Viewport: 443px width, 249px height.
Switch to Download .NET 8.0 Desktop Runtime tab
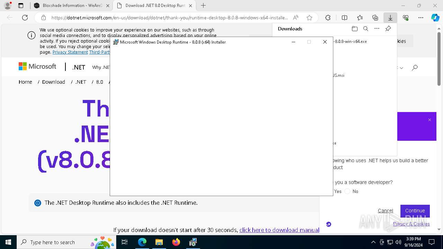point(155,6)
